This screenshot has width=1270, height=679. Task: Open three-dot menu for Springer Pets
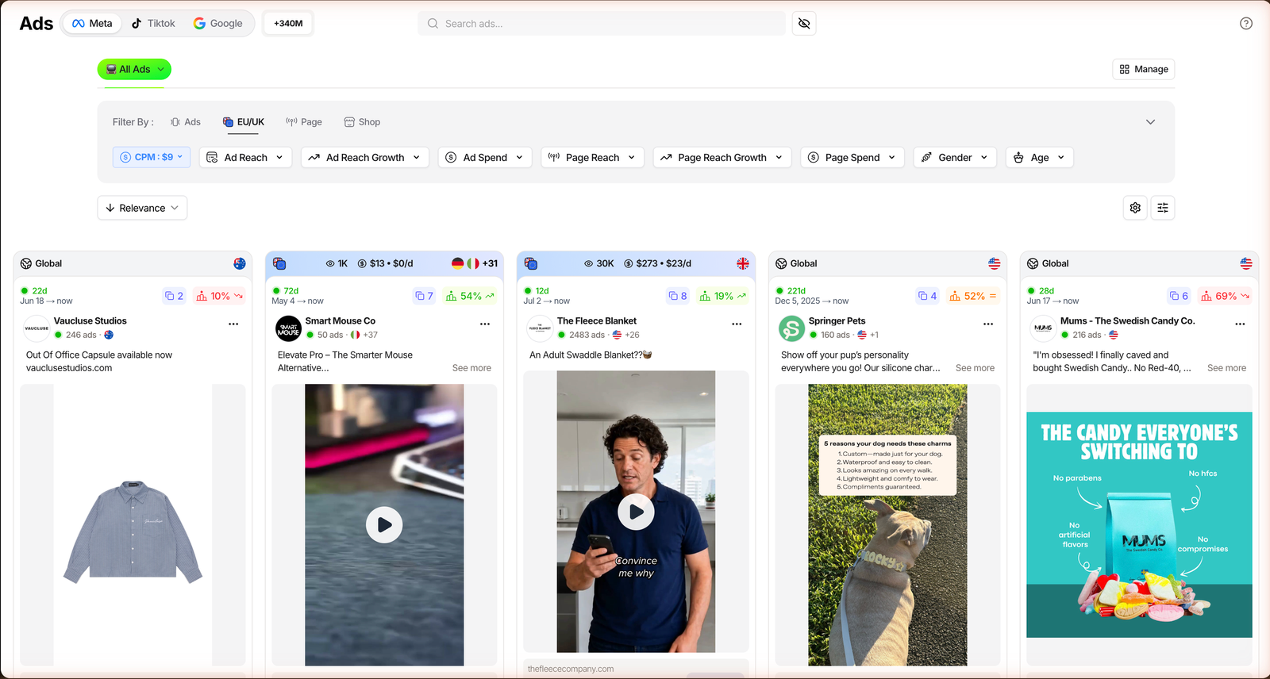[x=988, y=324]
